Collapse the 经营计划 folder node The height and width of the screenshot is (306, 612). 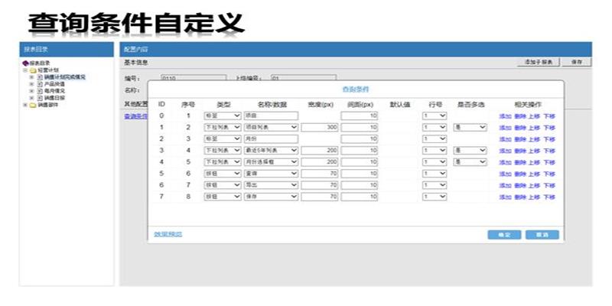[25, 70]
